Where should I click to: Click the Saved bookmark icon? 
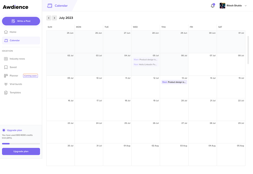click(6, 67)
